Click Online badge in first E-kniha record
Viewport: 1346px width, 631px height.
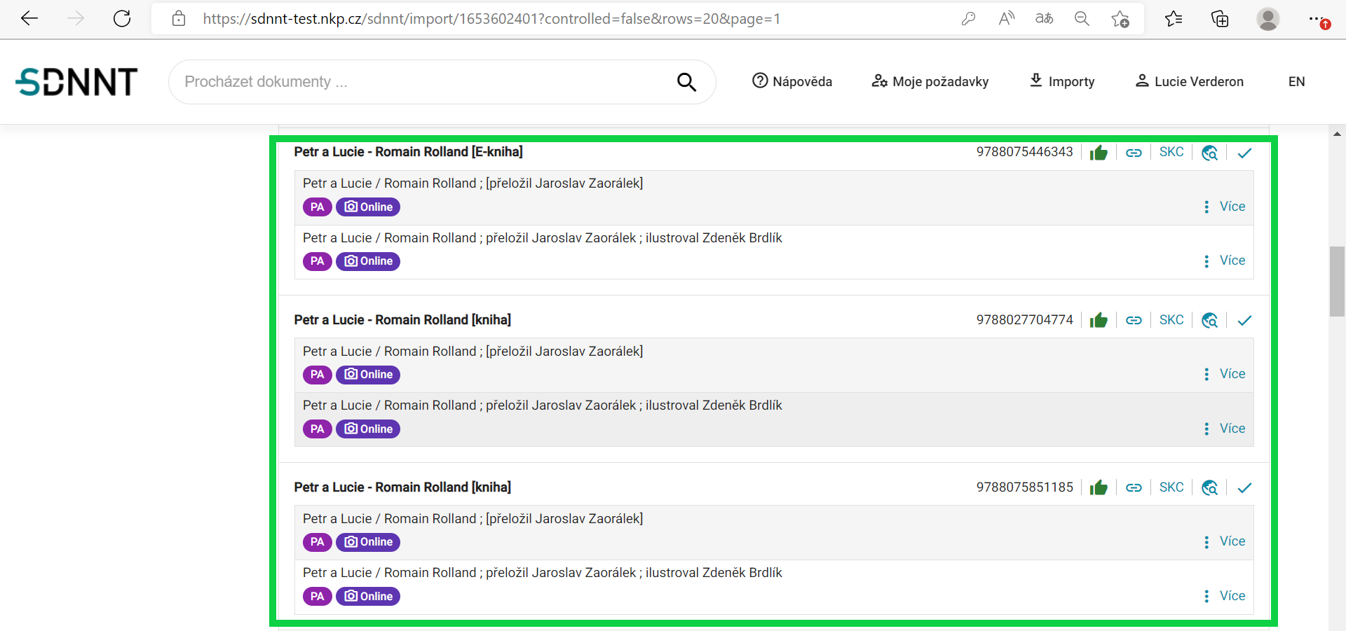(x=368, y=207)
